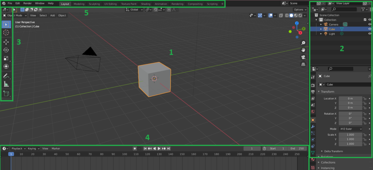Click the Location X value field
The width and height of the screenshot is (373, 170).
pos(350,98)
